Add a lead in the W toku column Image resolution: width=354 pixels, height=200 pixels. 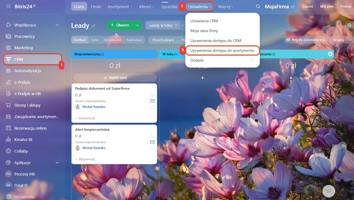pyautogui.click(x=202, y=78)
